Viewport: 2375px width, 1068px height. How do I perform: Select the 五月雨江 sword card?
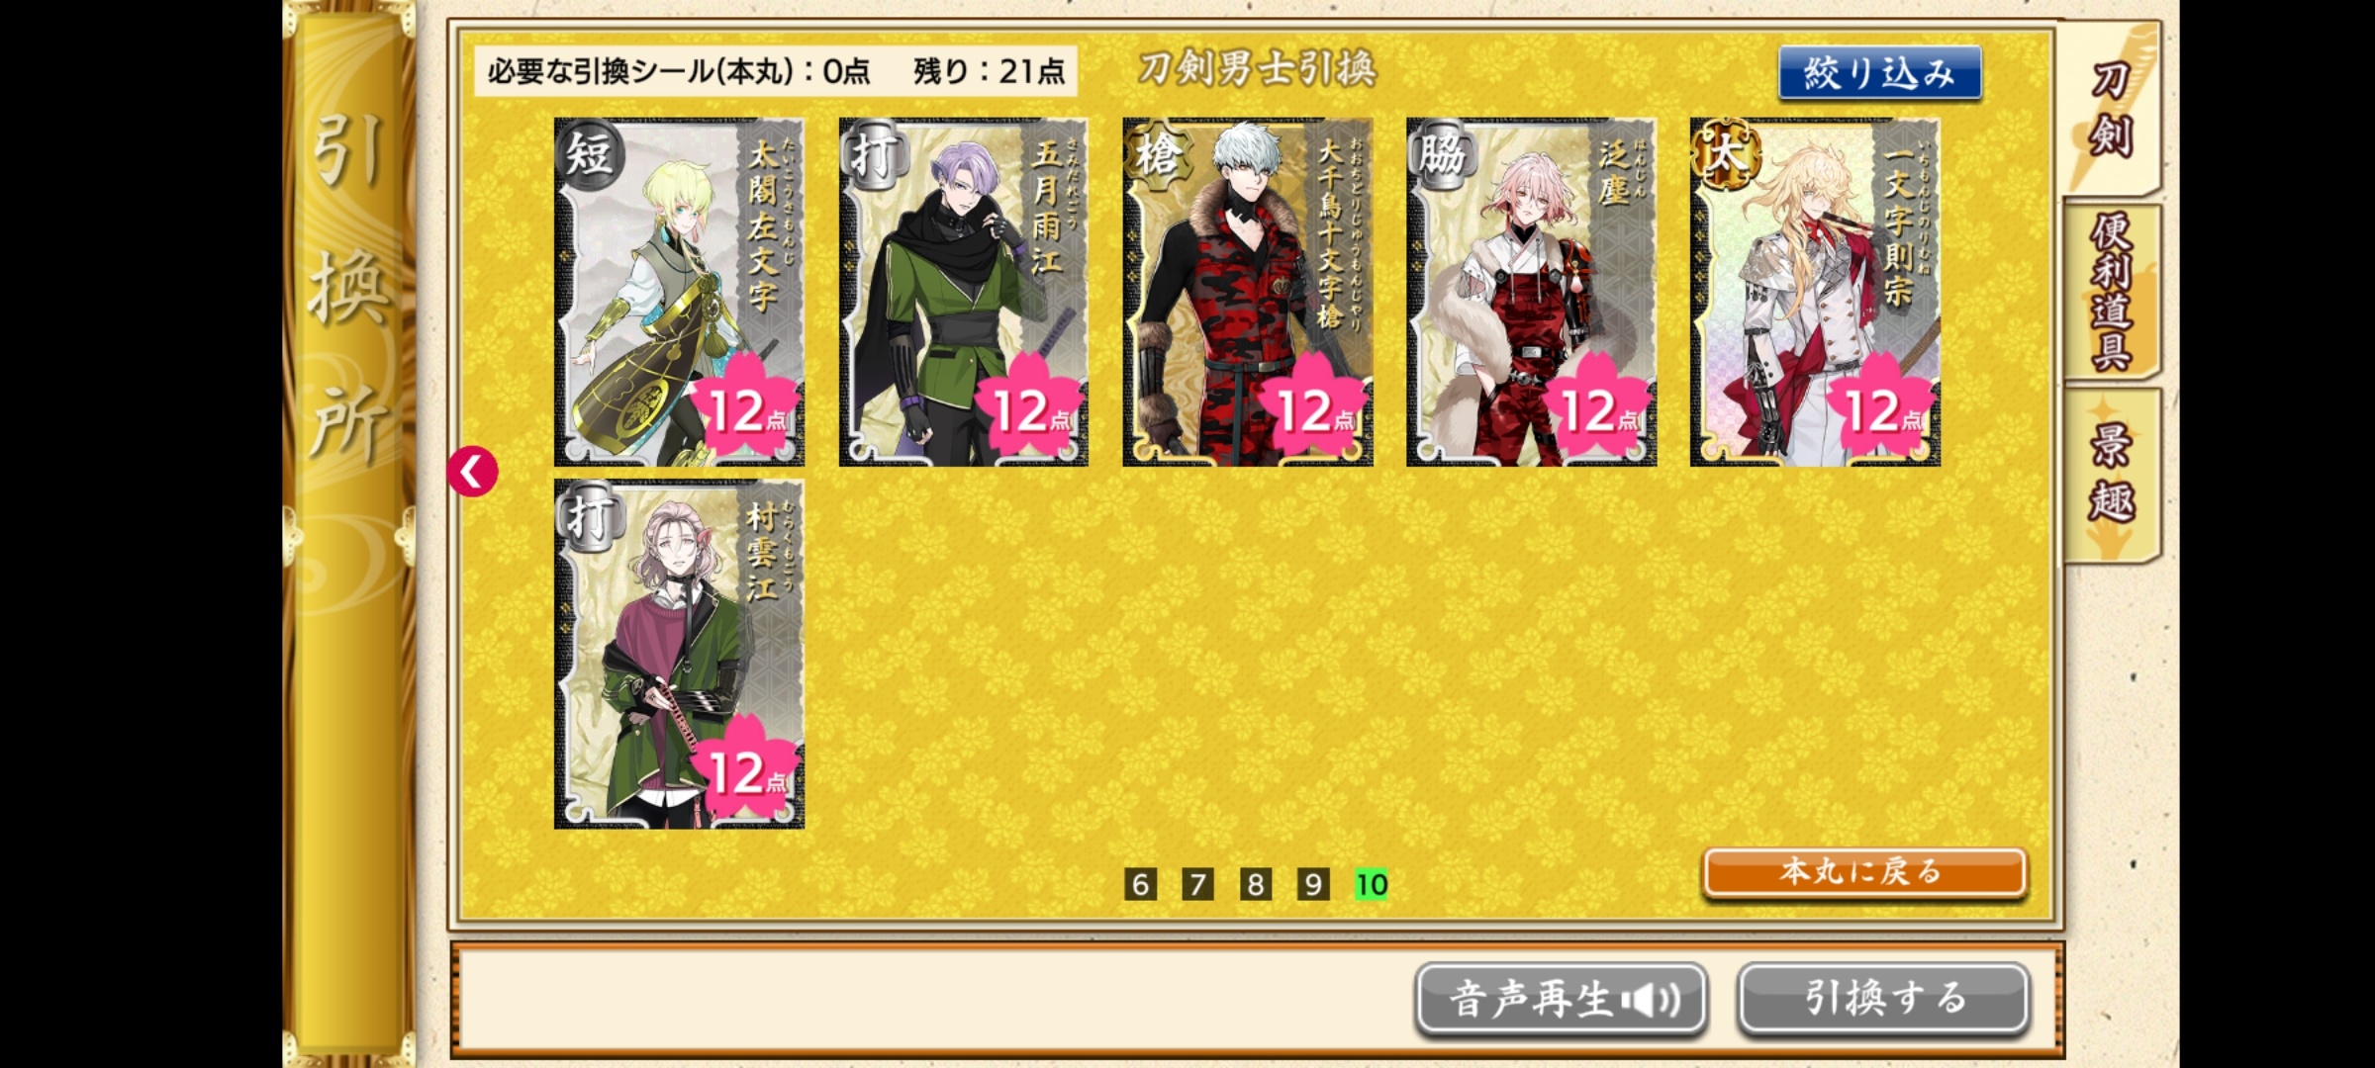point(963,292)
